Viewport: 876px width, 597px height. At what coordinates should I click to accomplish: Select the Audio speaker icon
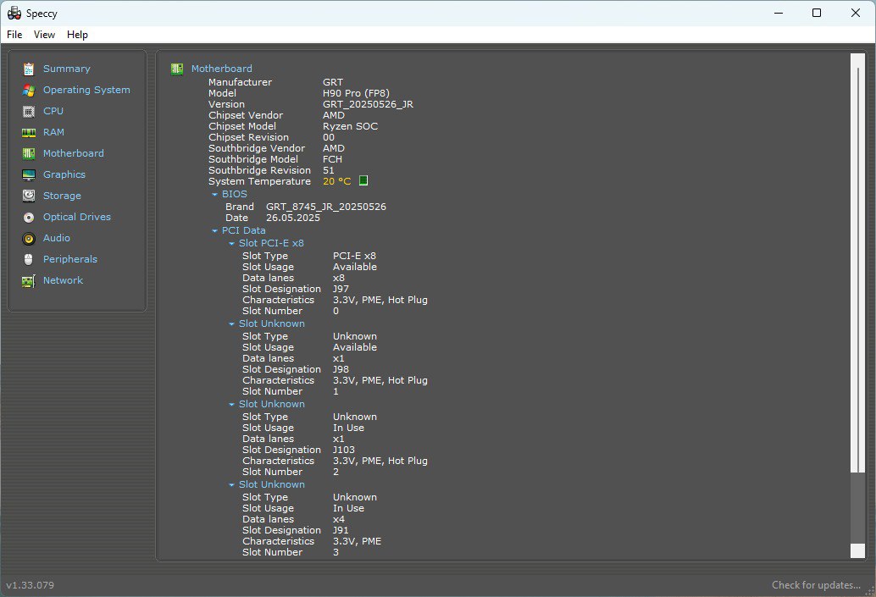(29, 239)
